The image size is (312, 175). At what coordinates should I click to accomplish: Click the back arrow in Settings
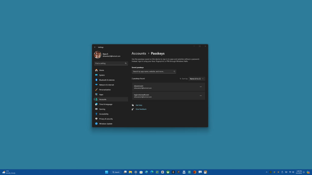(x=95, y=47)
